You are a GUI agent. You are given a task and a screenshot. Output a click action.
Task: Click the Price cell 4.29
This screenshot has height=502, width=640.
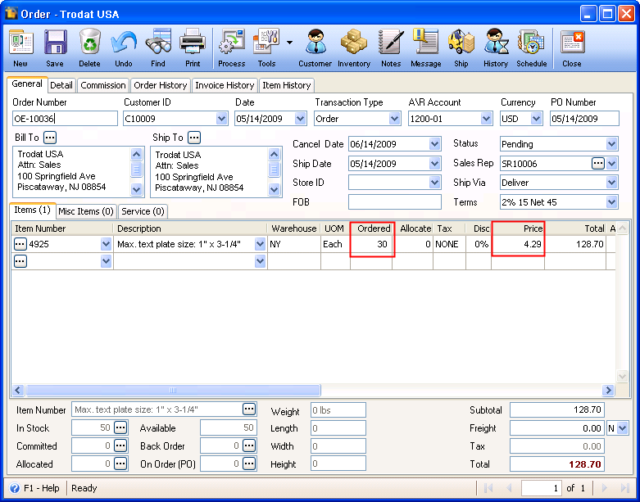point(518,244)
